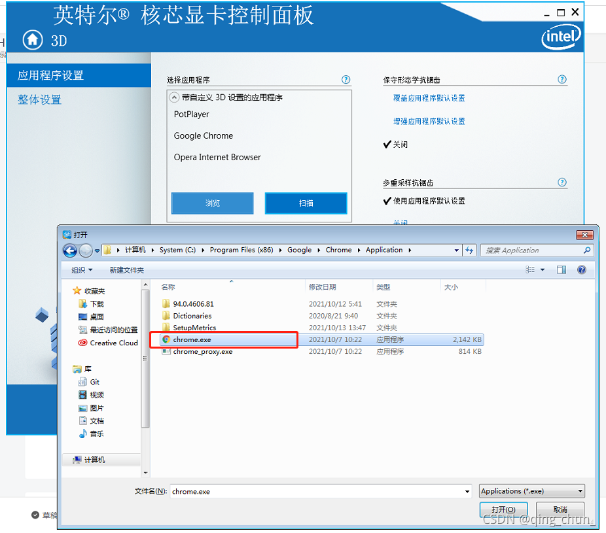Select checked 关闭 anti-aliasing option

396,145
